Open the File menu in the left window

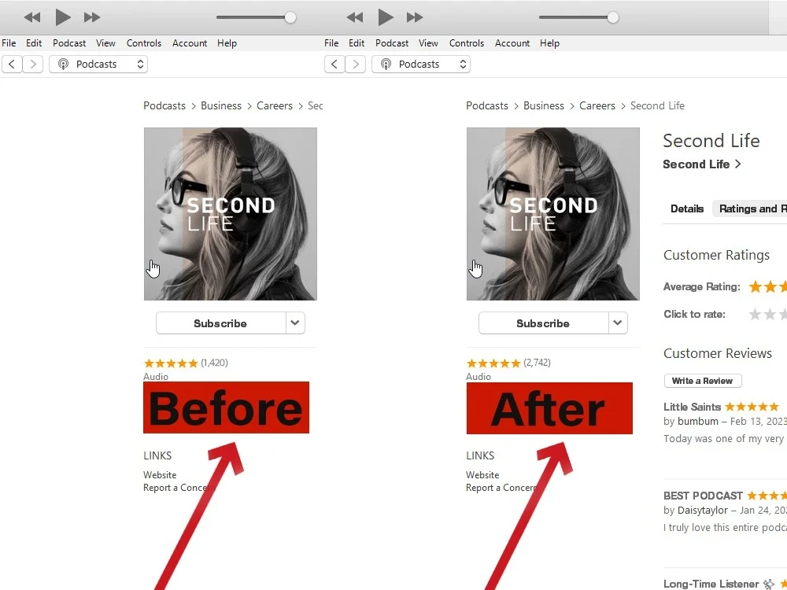point(9,43)
